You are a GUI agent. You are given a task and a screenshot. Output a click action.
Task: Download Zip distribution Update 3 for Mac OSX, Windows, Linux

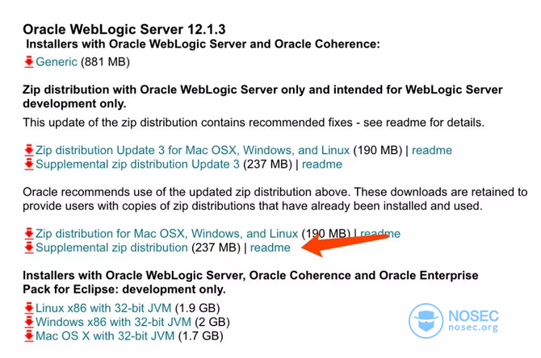click(192, 151)
